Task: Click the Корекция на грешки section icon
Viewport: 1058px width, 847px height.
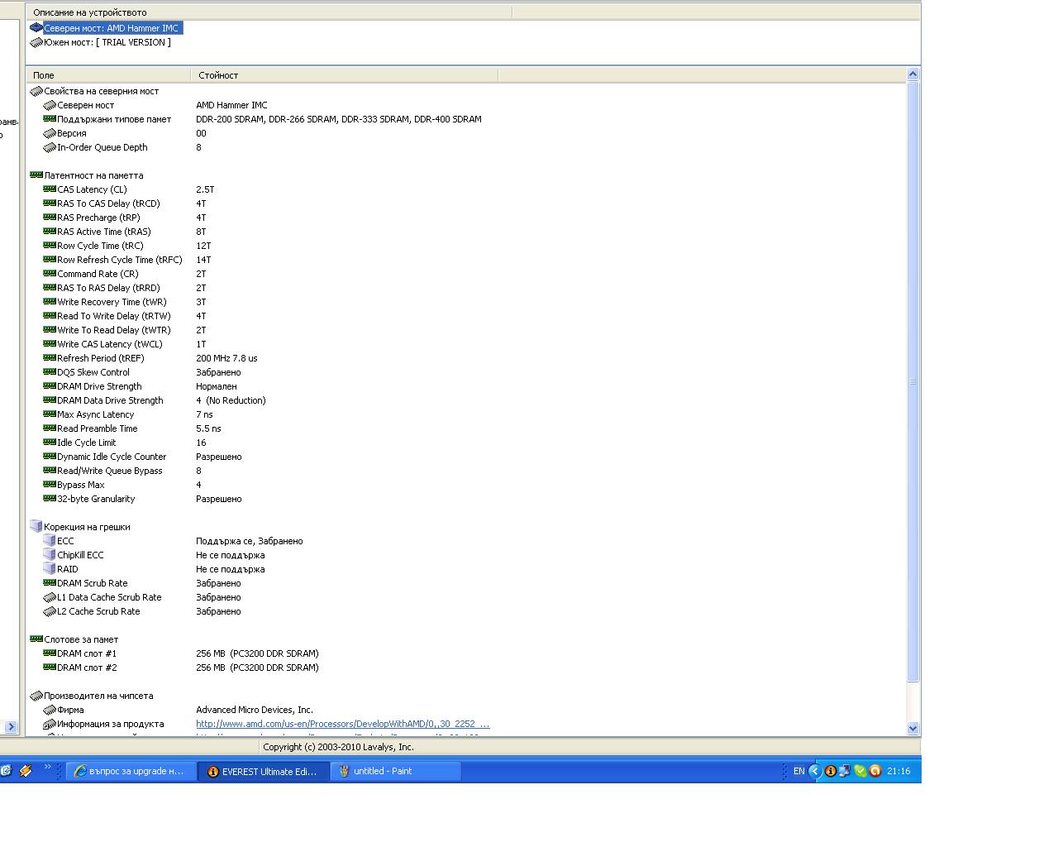Action: 36,527
